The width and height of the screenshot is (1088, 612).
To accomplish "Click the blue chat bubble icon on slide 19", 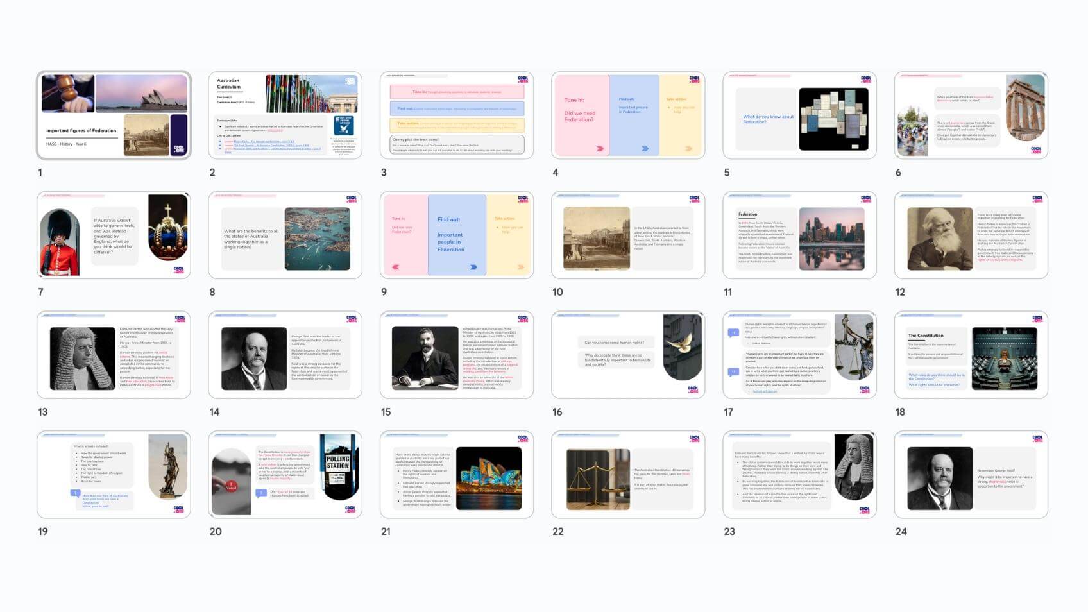I will 75,493.
